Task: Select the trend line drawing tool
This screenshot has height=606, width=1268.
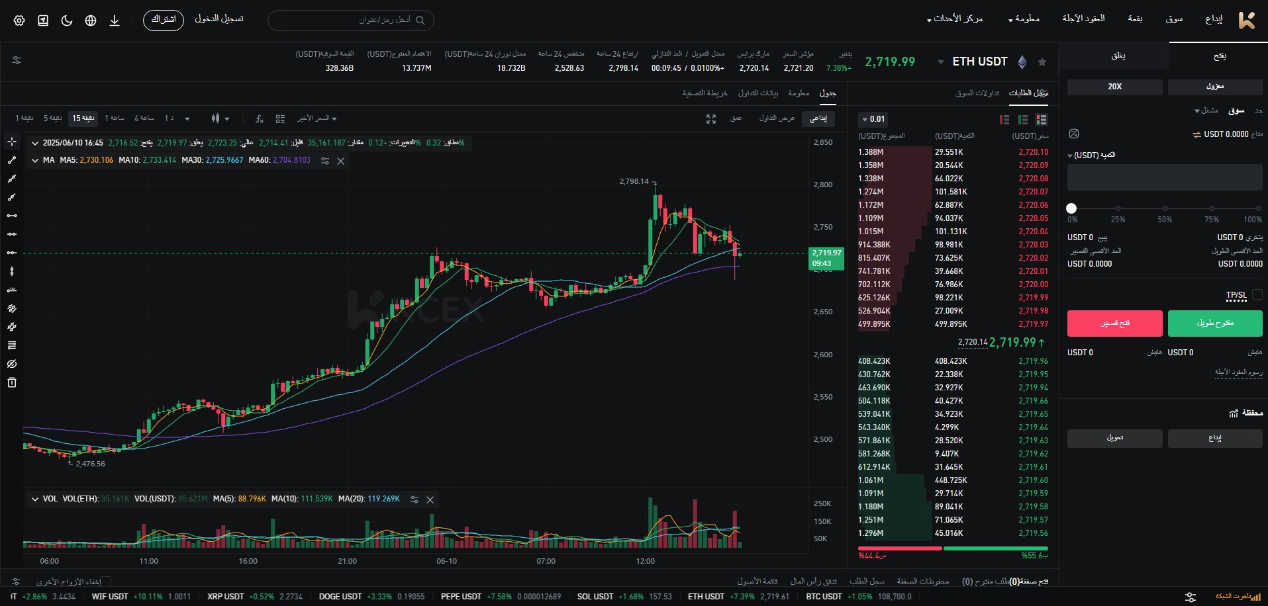Action: point(11,159)
